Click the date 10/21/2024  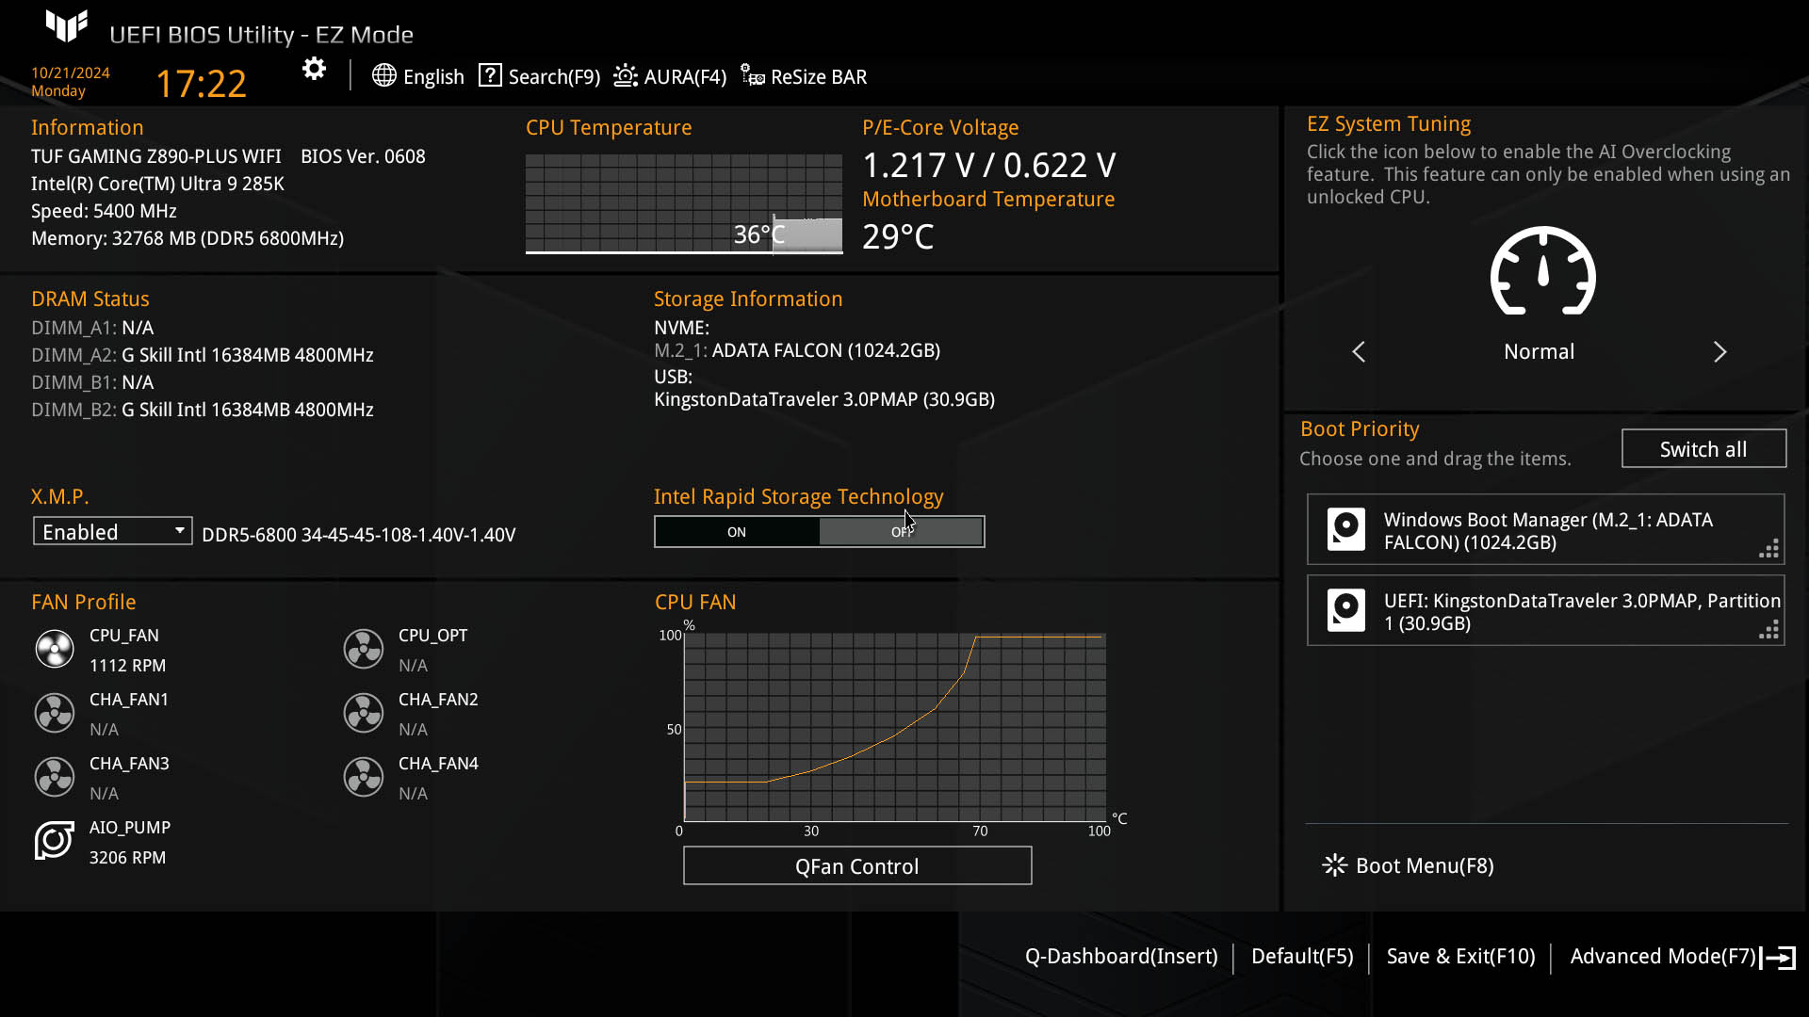click(x=71, y=73)
